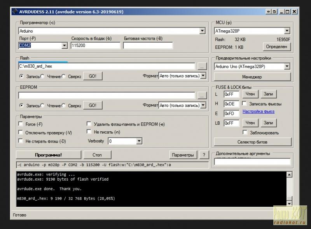
Task: Click status bar text Готово
Action: (19, 215)
